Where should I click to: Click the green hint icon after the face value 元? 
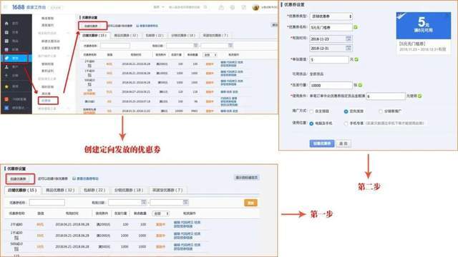click(x=356, y=59)
